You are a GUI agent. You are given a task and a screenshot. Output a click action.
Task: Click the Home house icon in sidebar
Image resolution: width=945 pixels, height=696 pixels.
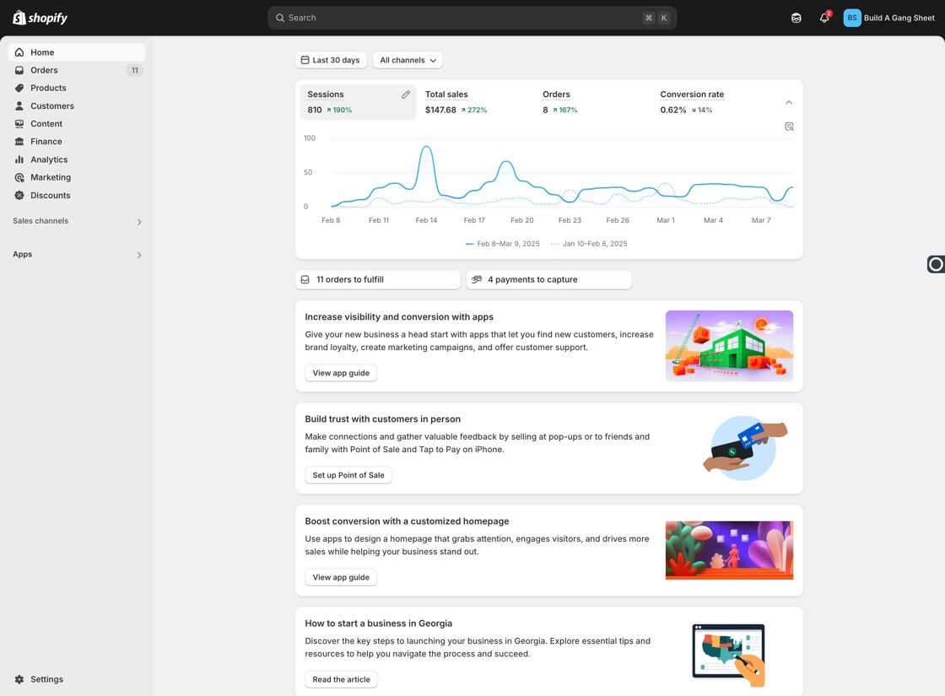[19, 52]
